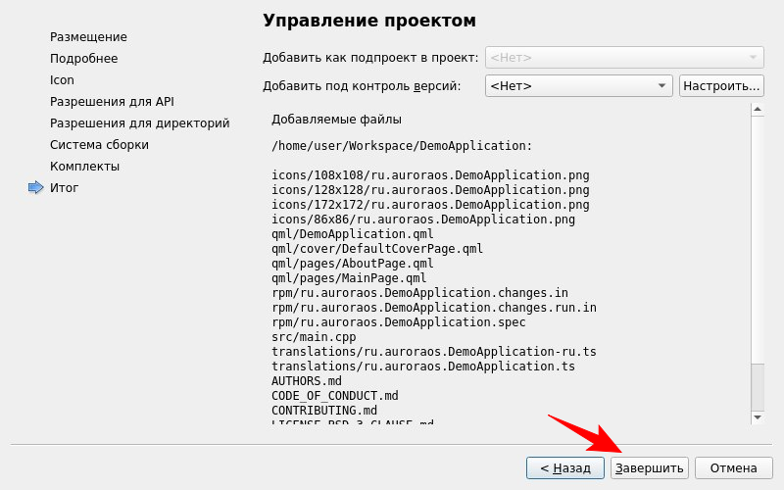The height and width of the screenshot is (490, 784).
Task: Click the Добавить под контроль версий label
Action: (x=362, y=86)
